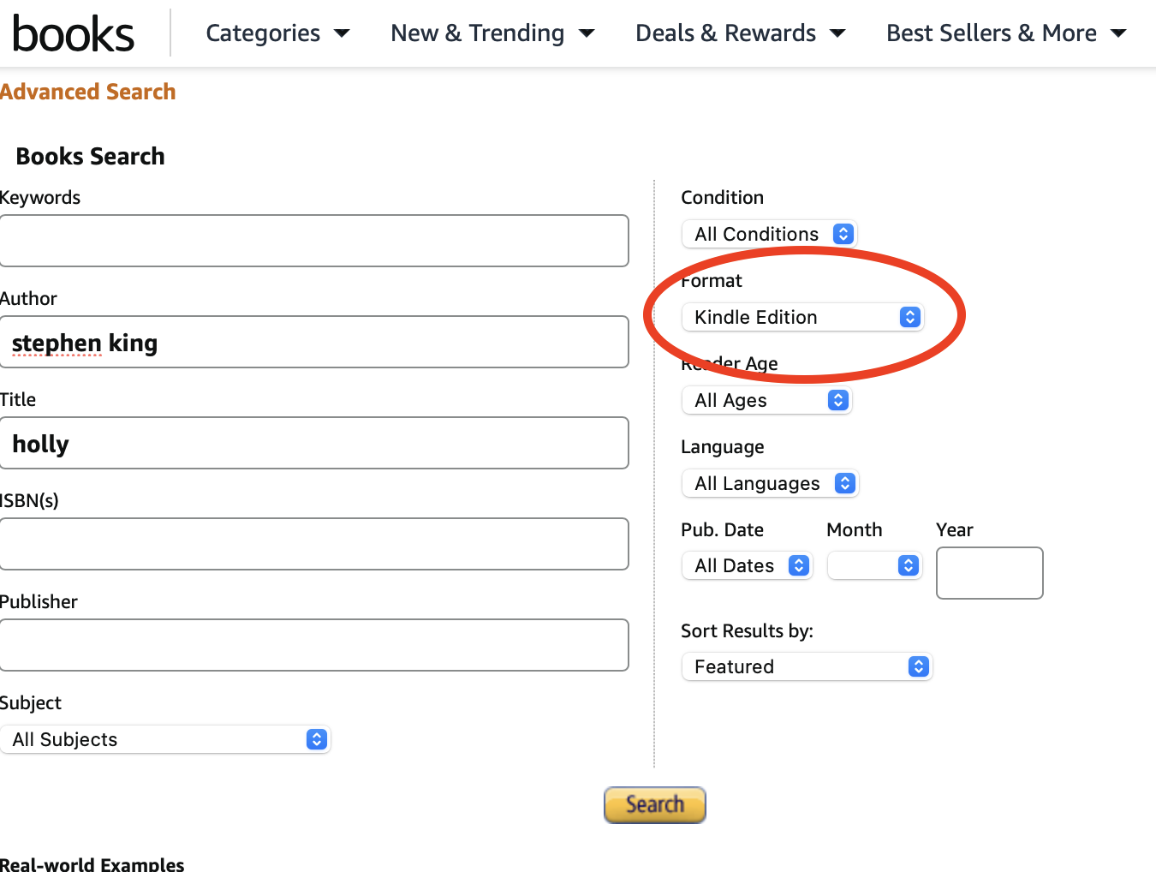
Task: Click the Keywords input field
Action: pyautogui.click(x=314, y=241)
